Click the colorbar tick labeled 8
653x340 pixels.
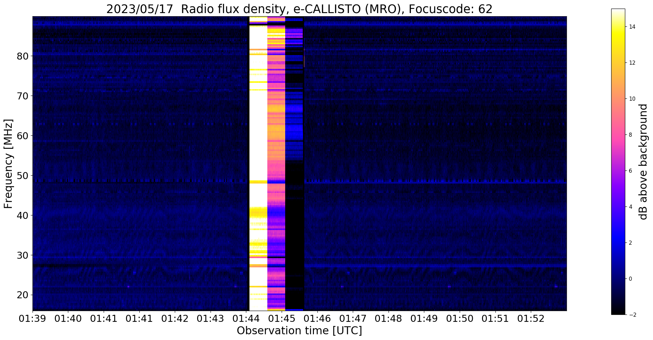(x=630, y=135)
